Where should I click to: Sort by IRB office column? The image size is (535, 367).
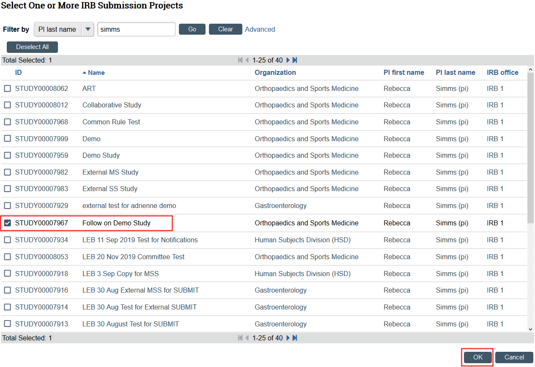[x=502, y=72]
